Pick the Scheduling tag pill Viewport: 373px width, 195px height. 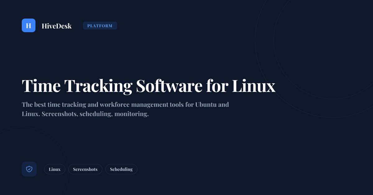coord(121,169)
